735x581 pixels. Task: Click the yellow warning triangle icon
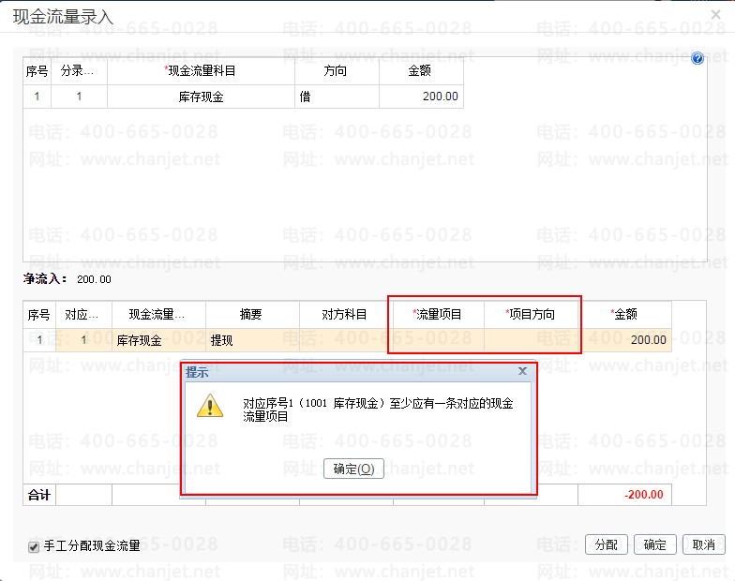(x=210, y=406)
